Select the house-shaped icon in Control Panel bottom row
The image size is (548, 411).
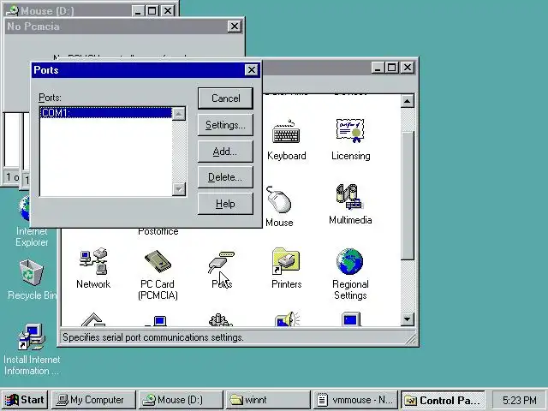pos(93,319)
